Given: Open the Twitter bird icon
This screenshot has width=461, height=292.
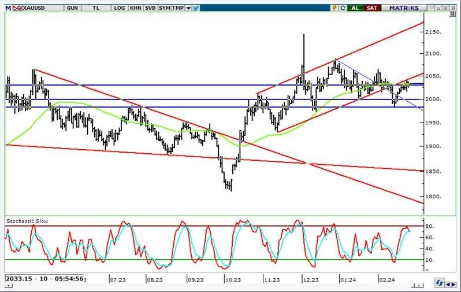Looking at the screenshot, I should tap(195, 8).
